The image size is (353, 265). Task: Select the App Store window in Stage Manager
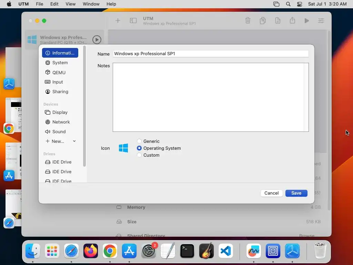13,161
